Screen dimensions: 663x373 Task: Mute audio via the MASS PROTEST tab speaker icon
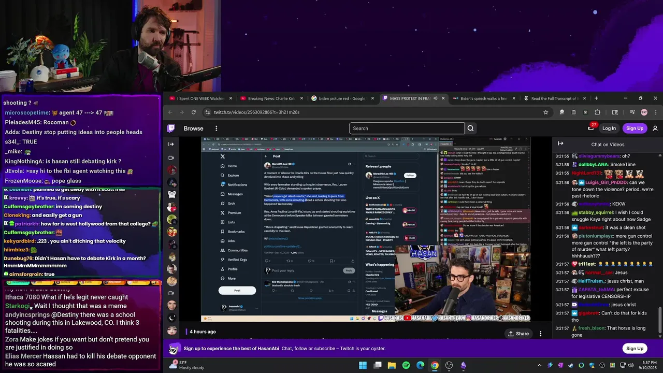[435, 98]
